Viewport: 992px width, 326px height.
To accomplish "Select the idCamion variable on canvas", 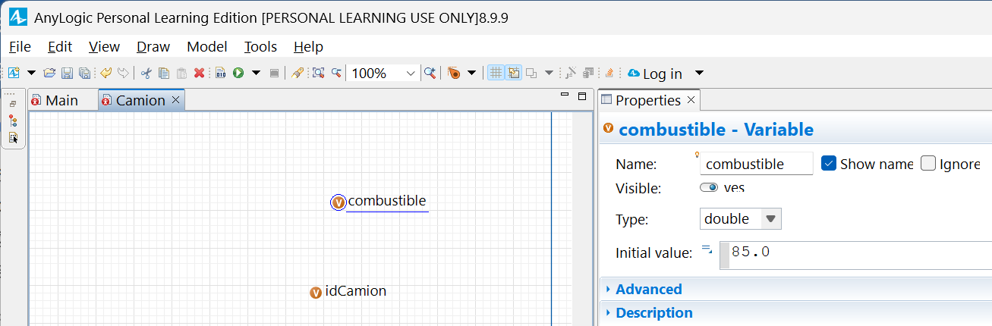I will (316, 293).
